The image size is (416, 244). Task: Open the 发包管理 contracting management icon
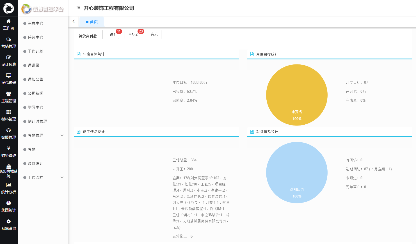[9, 79]
